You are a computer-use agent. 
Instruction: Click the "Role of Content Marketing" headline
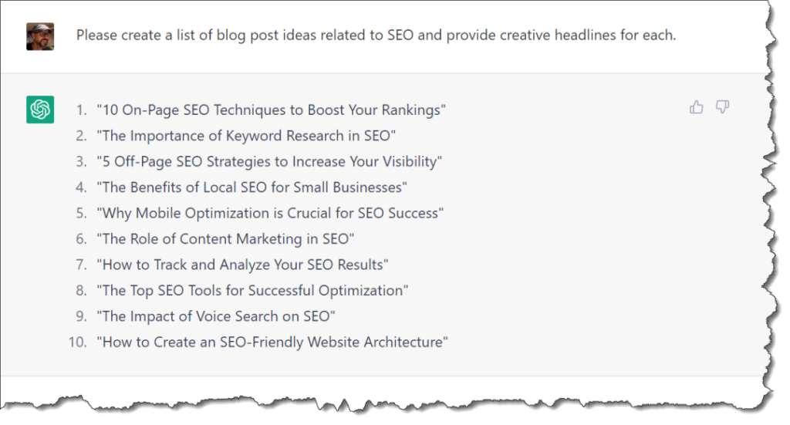tap(225, 238)
